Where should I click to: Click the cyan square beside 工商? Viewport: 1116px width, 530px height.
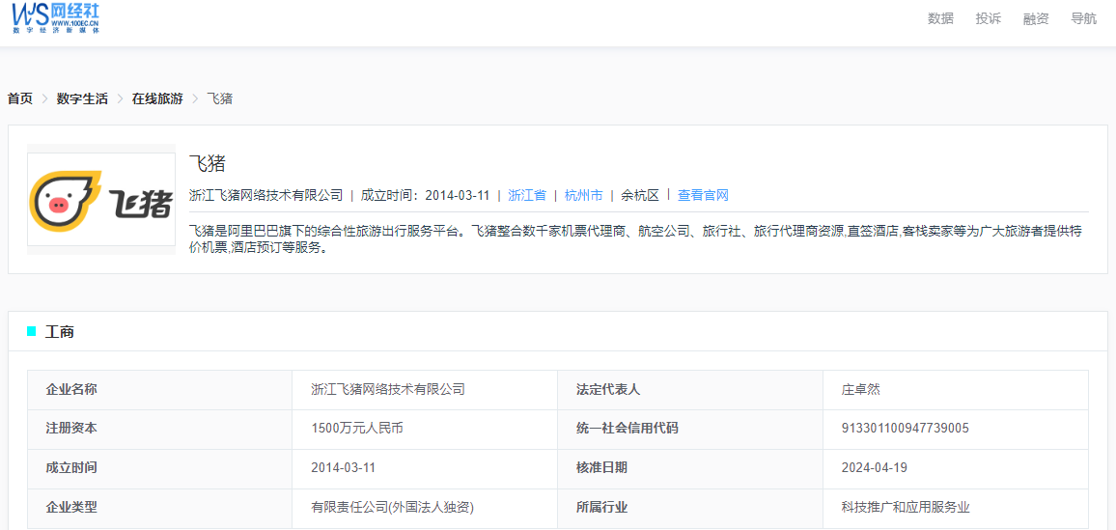(x=32, y=331)
